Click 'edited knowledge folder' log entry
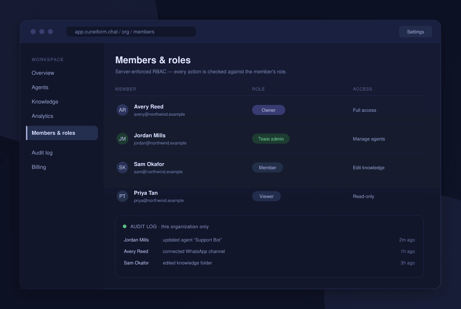This screenshot has width=461, height=309. coord(187,263)
